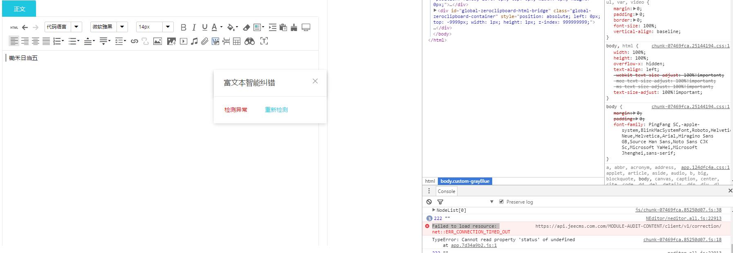The image size is (733, 253).
Task: Select html in the DOM breadcrumb
Action: point(430,181)
